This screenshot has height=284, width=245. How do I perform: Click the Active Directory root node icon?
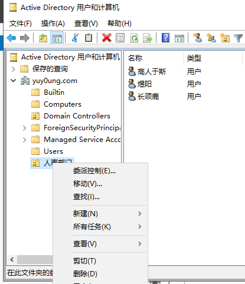tap(14, 57)
